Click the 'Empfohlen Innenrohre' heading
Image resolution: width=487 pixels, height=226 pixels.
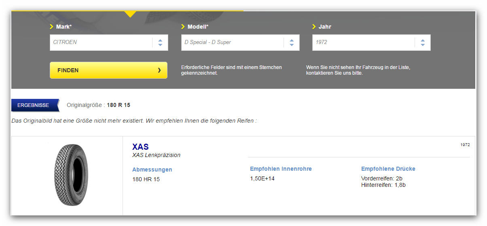[281, 169]
